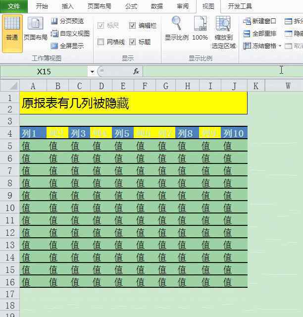This screenshot has height=317, width=303.
Task: Expand the Freeze Panes dropdown arrow
Action: pos(280,46)
